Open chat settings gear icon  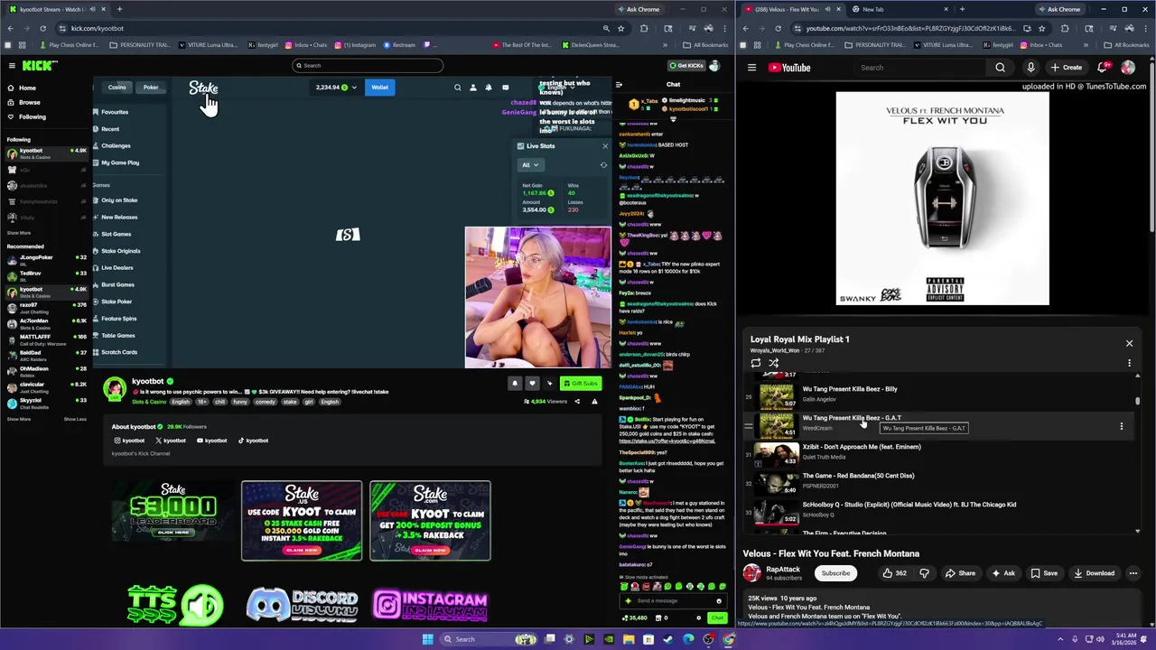click(x=698, y=617)
